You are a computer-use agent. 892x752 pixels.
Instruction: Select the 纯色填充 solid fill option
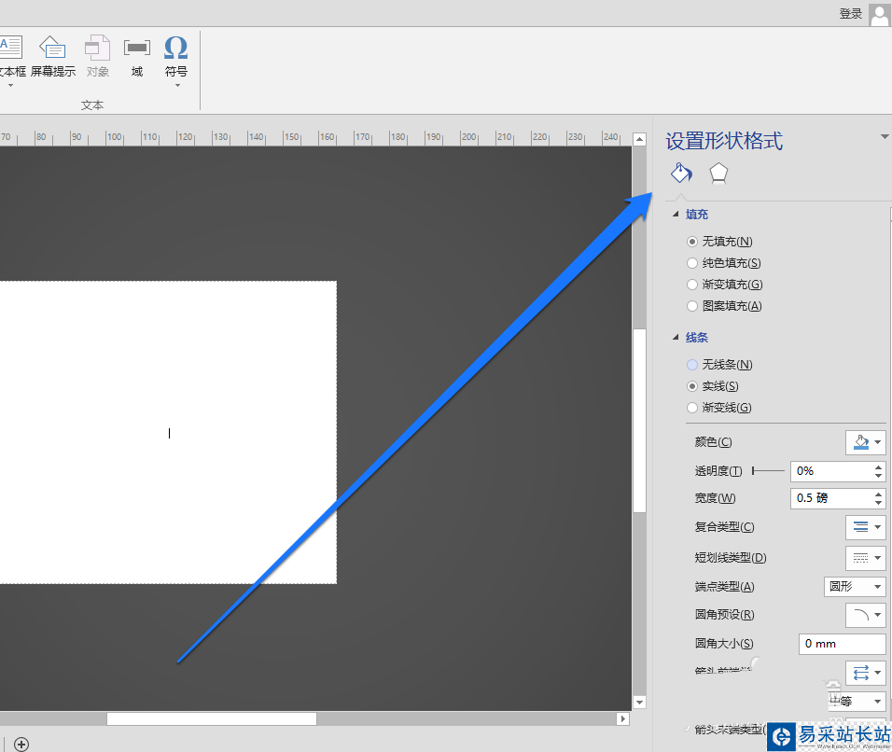[724, 263]
